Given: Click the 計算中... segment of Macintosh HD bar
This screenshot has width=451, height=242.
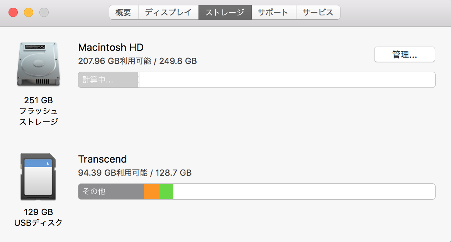Looking at the screenshot, I should 108,80.
